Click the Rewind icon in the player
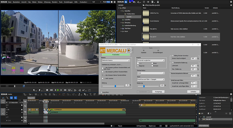233x128 pixels. [x=51, y=90]
